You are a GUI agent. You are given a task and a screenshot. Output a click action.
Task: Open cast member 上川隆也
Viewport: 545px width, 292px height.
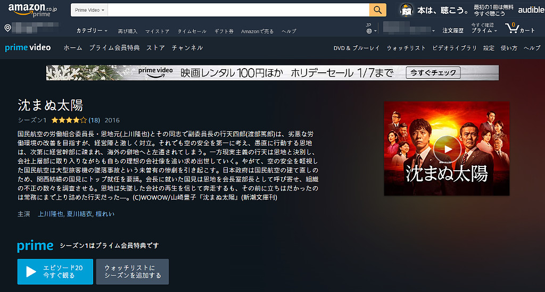(51, 214)
